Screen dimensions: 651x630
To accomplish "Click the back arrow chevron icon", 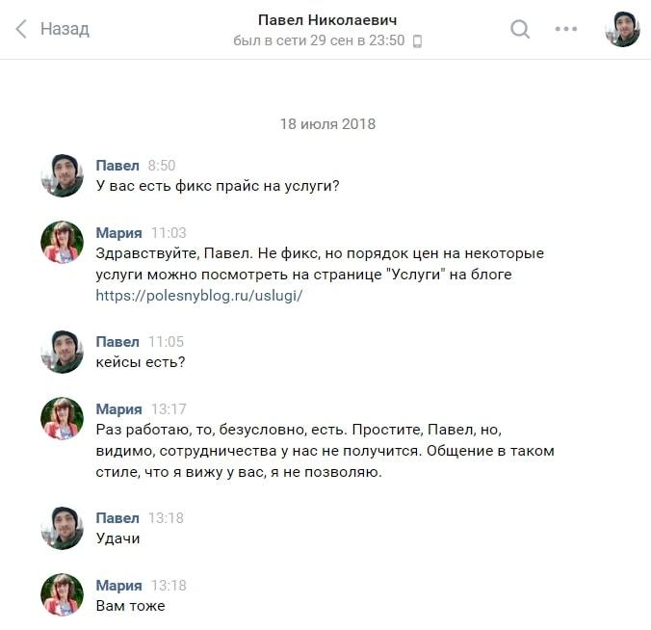I will click(x=21, y=29).
